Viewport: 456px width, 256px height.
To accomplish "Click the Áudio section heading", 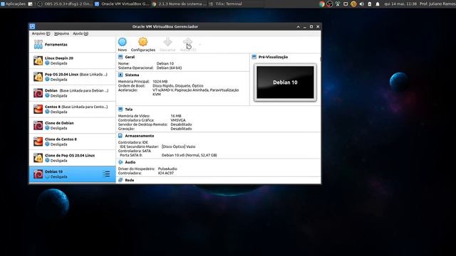I will tap(130, 162).
